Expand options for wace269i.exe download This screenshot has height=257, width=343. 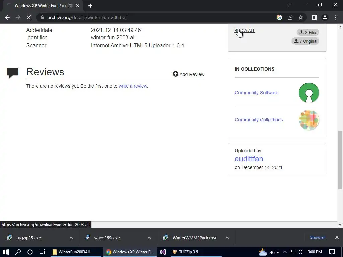[149, 238]
